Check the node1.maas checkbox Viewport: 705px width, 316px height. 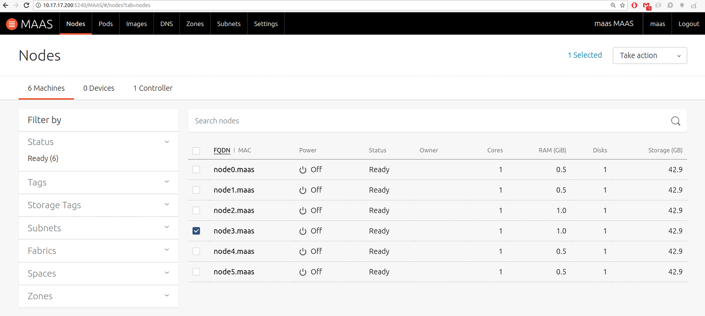pos(197,190)
